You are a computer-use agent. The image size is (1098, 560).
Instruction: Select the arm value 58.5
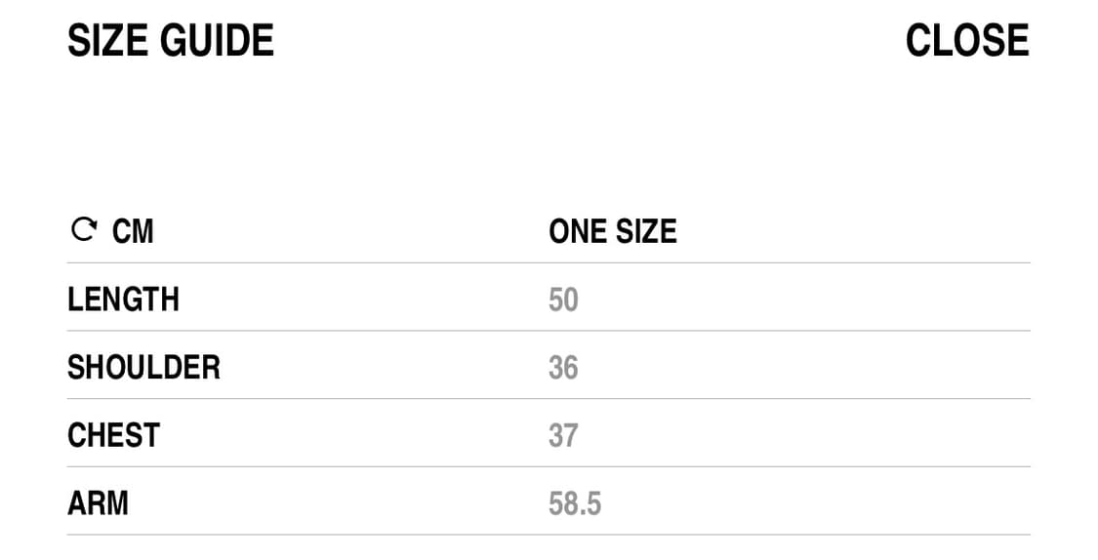click(x=575, y=503)
